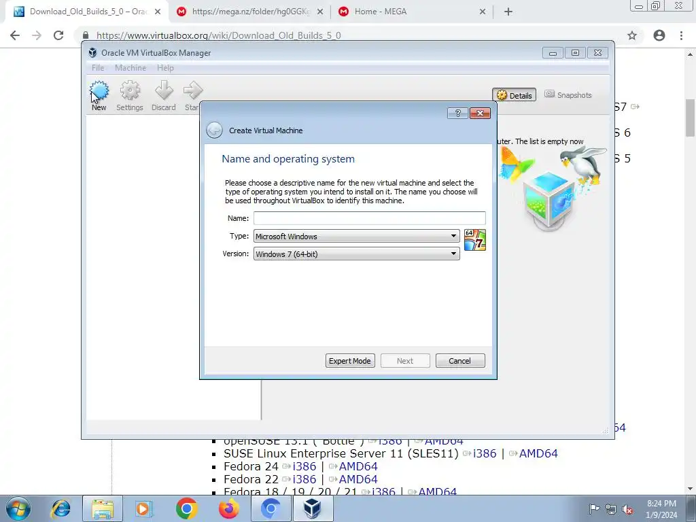
Task: Open the Machine menu in VirtualBox Manager
Action: tap(130, 68)
